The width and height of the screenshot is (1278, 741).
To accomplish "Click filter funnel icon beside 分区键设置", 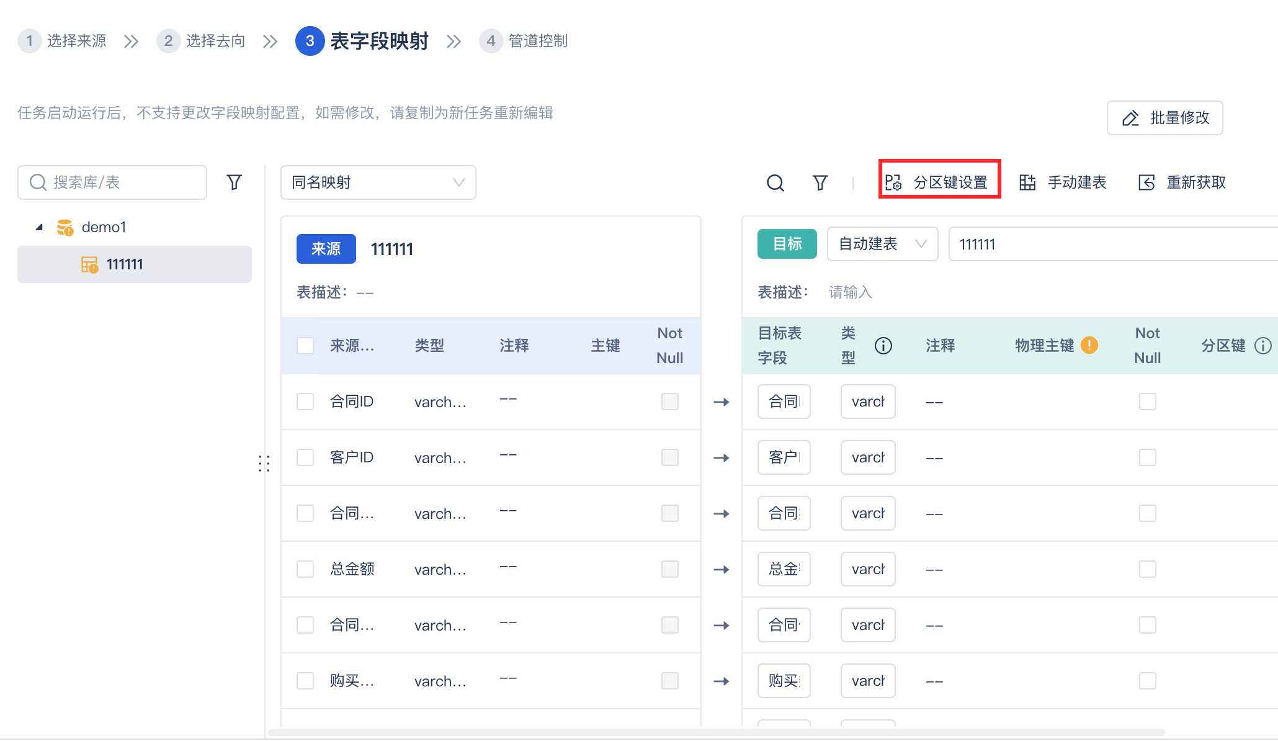I will coord(820,182).
